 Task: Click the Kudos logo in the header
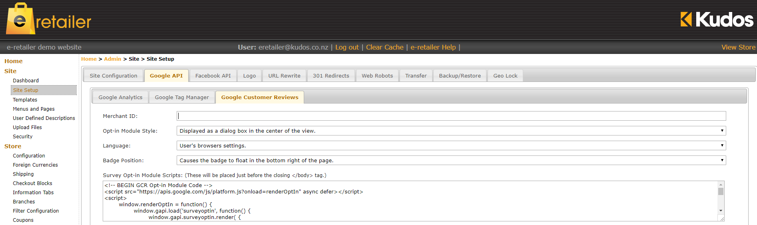tap(717, 19)
